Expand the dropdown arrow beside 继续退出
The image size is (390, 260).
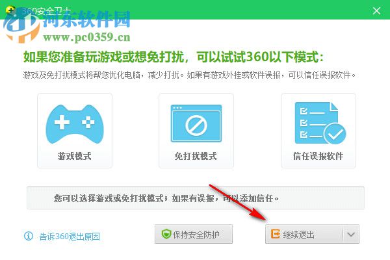click(x=351, y=234)
